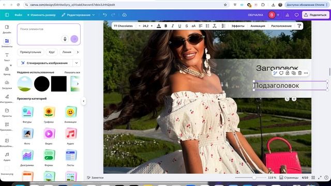331x186 pixels.
Task: Open the Файл menu
Action: (x=19, y=15)
